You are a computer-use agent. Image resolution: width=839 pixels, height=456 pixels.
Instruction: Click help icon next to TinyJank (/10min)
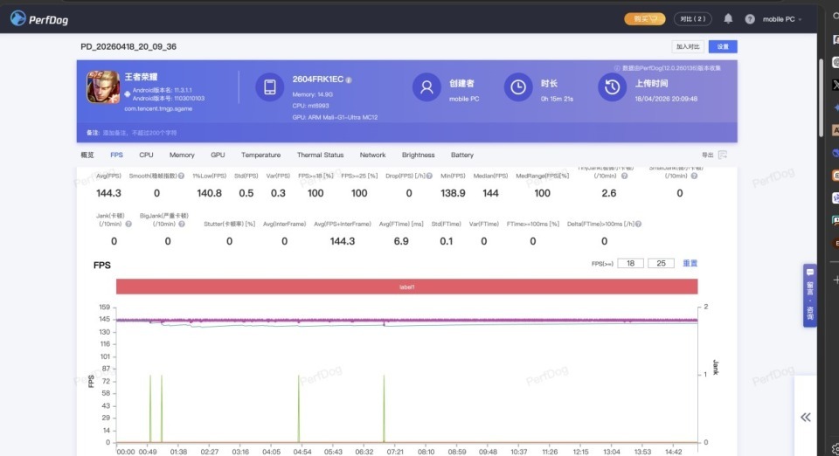pyautogui.click(x=624, y=176)
